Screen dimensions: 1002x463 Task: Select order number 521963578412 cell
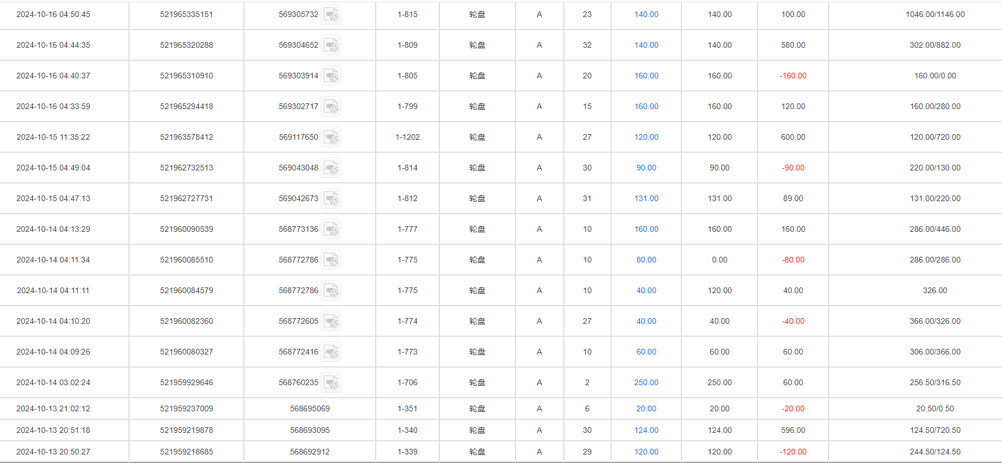[x=186, y=137]
